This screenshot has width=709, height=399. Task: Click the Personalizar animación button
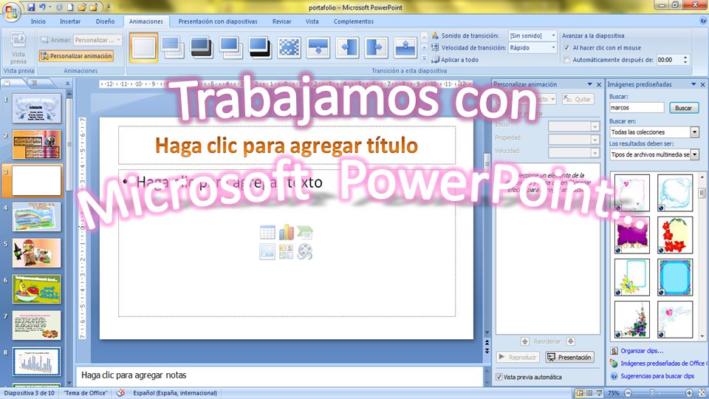click(x=76, y=55)
